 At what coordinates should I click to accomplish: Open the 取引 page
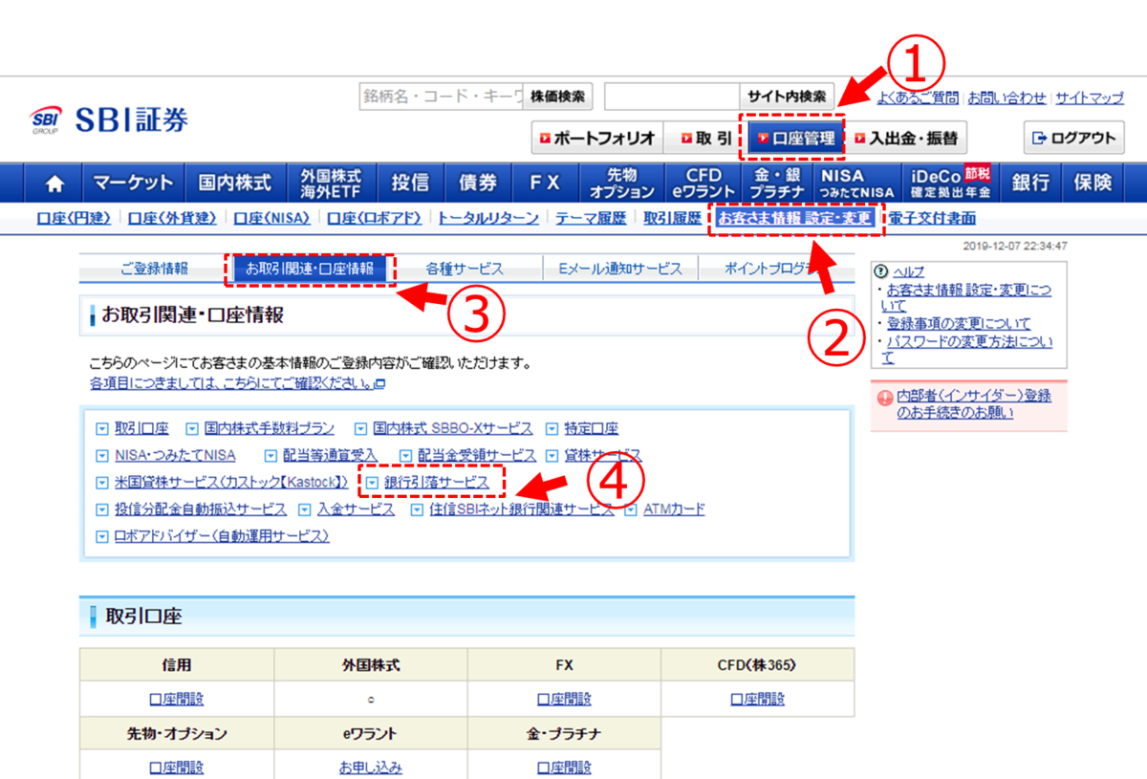pos(705,138)
